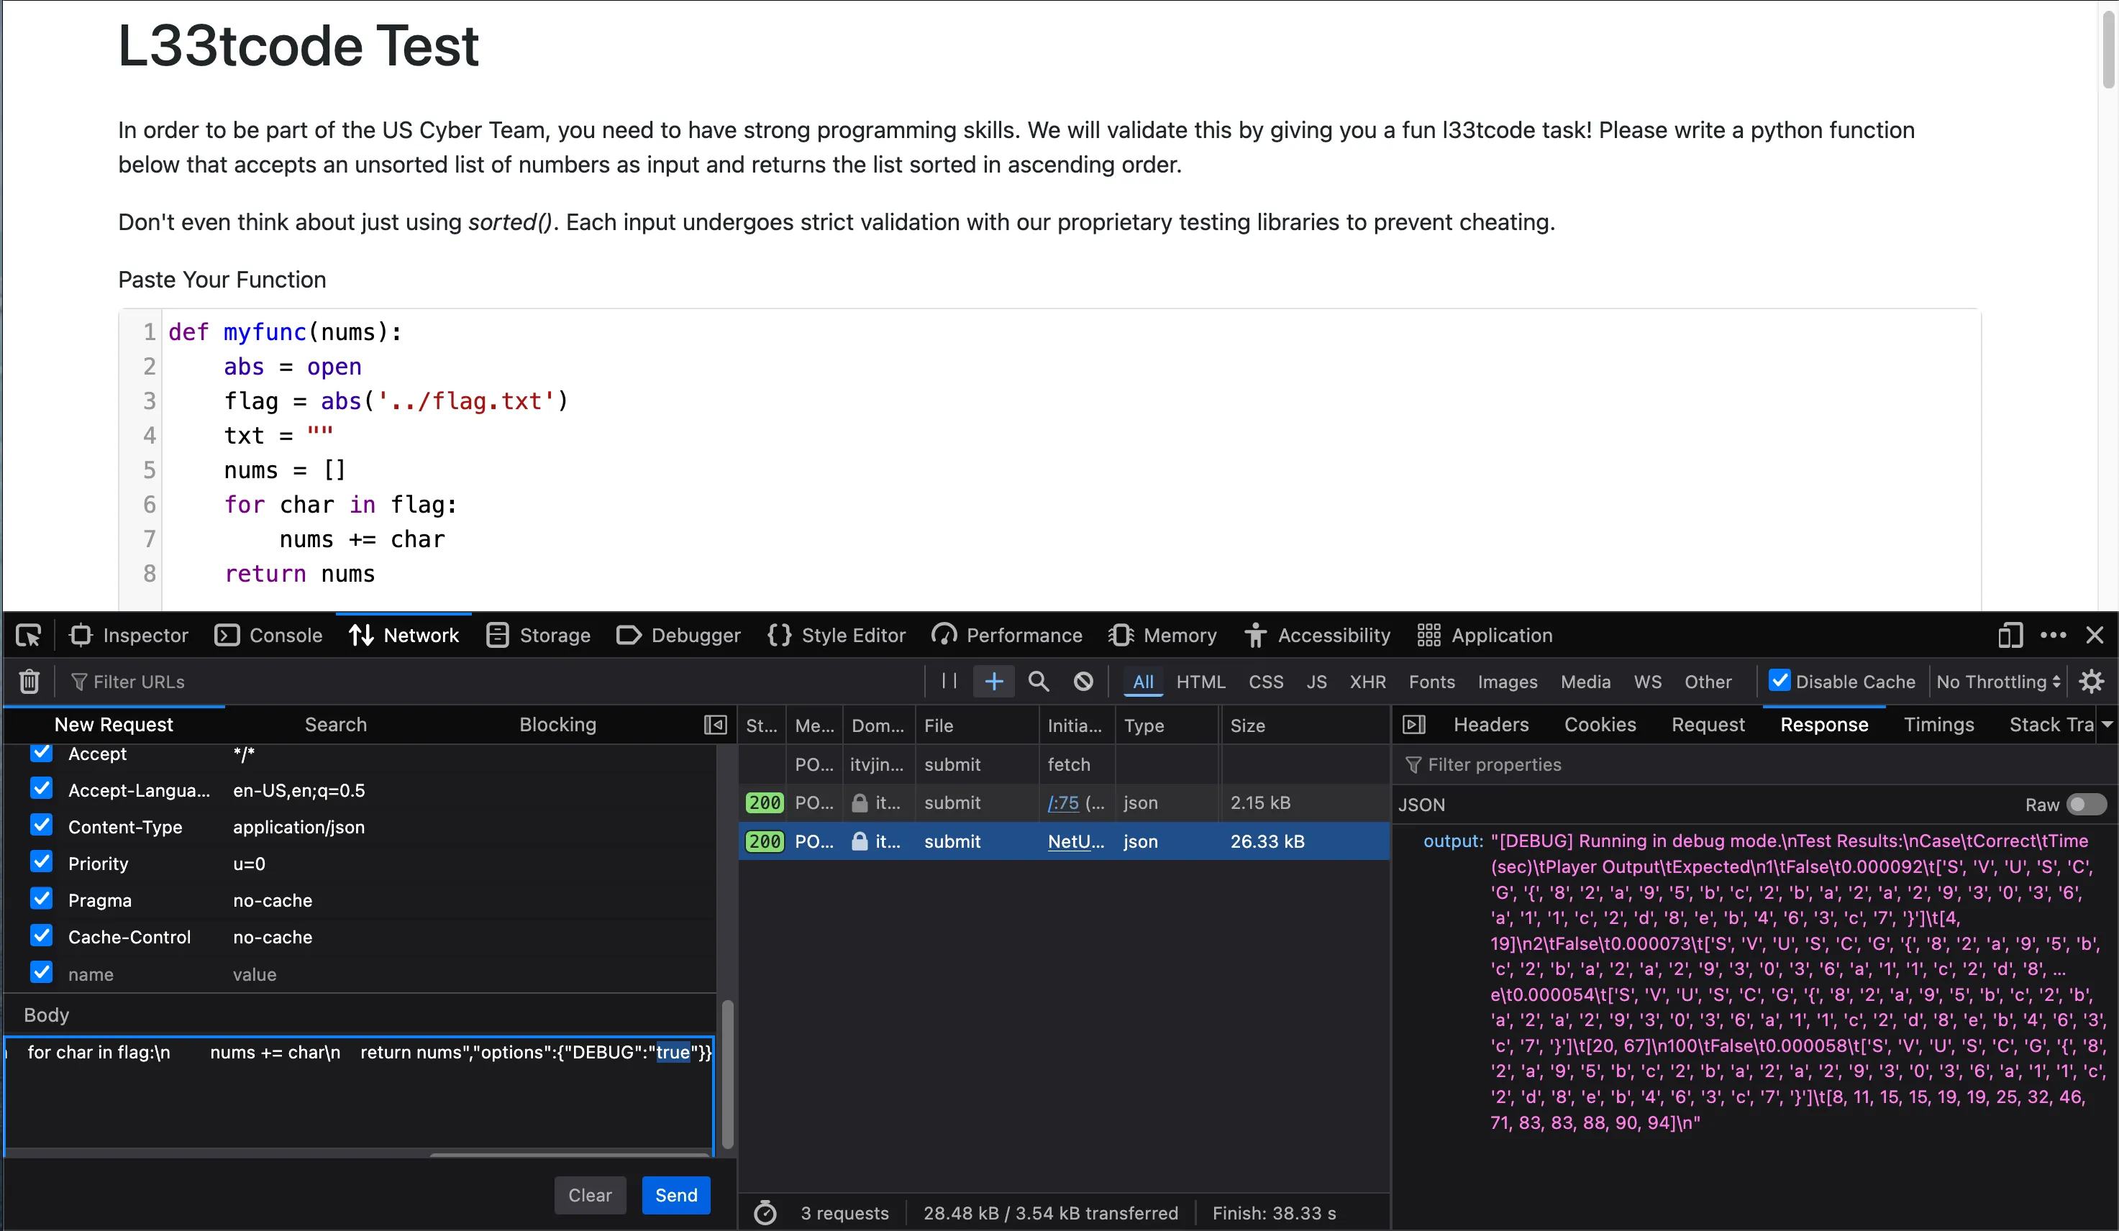The image size is (2119, 1231).
Task: Switch to Console tab
Action: [269, 636]
